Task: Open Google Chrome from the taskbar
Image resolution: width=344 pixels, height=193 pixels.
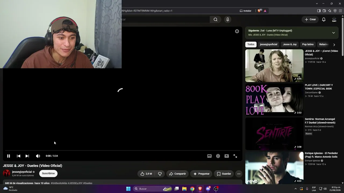Action: pos(192,189)
